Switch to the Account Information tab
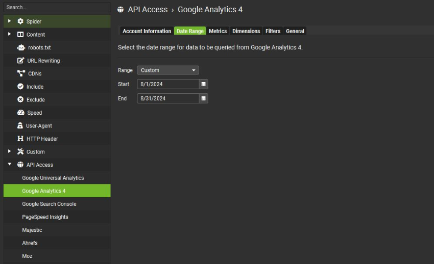The height and width of the screenshot is (264, 434). 147,31
